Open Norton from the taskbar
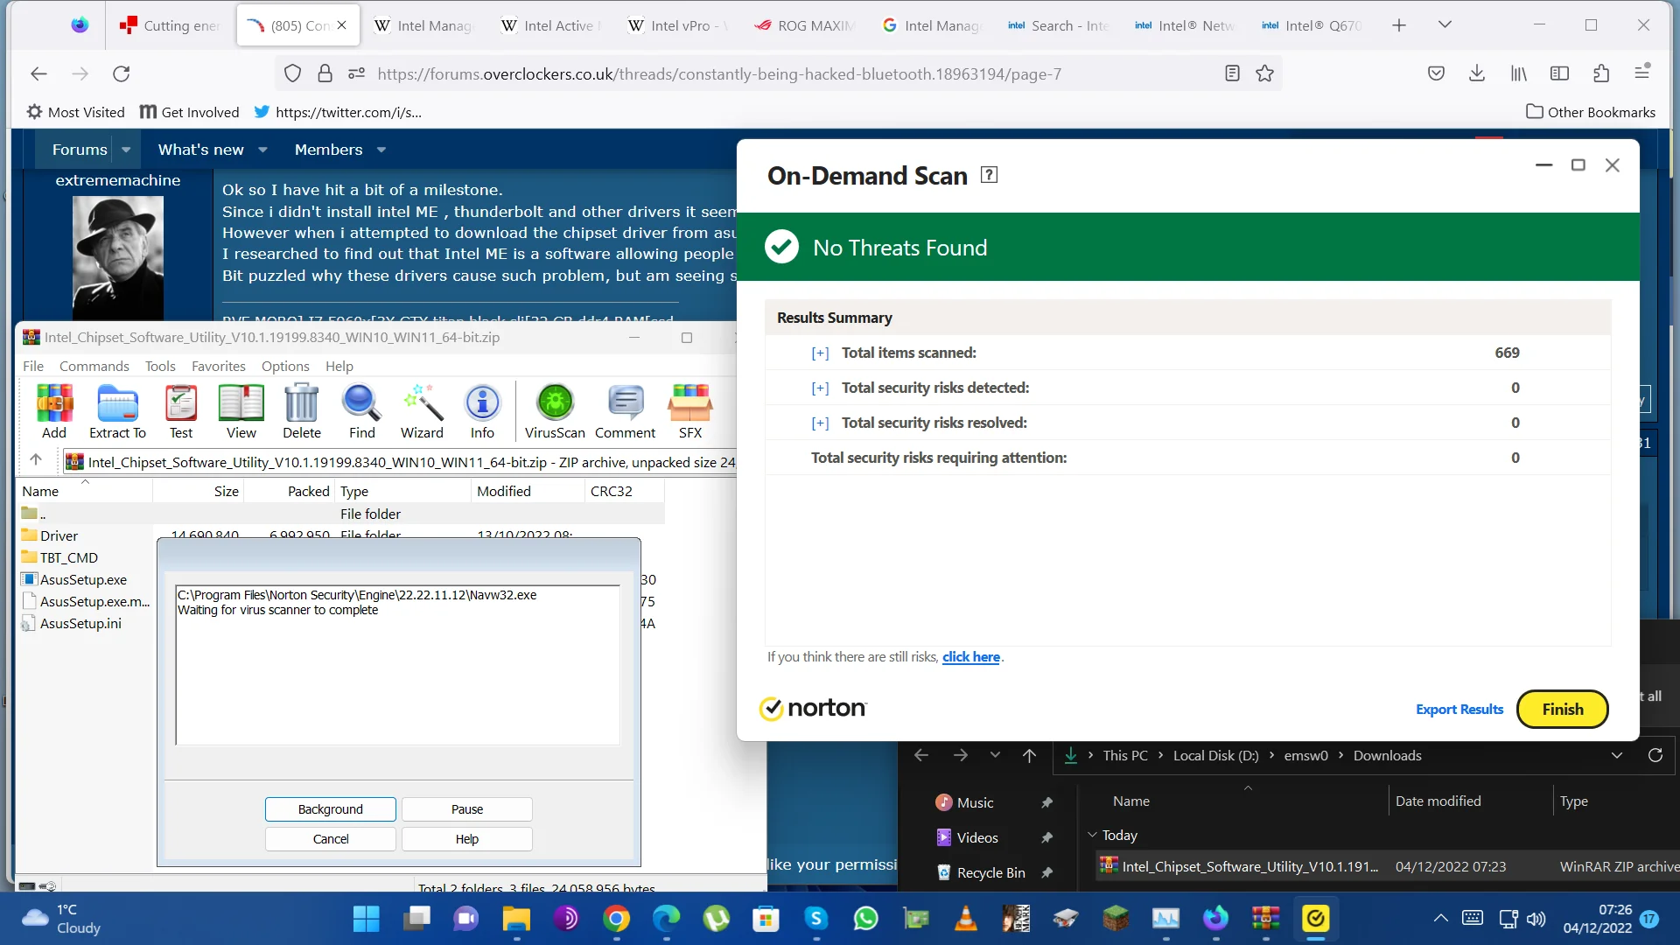Viewport: 1680px width, 945px height. coord(1315,919)
